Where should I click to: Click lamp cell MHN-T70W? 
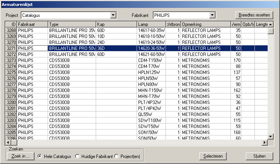tap(151, 96)
